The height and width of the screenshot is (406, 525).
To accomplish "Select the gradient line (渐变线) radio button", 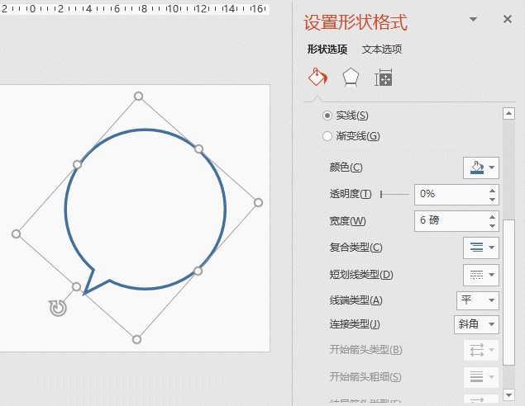I will [x=328, y=136].
